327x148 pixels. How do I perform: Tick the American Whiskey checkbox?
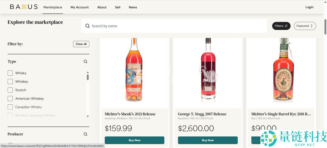coord(10,98)
